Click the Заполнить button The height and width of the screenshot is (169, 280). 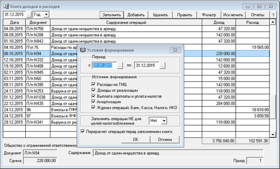[112, 15]
